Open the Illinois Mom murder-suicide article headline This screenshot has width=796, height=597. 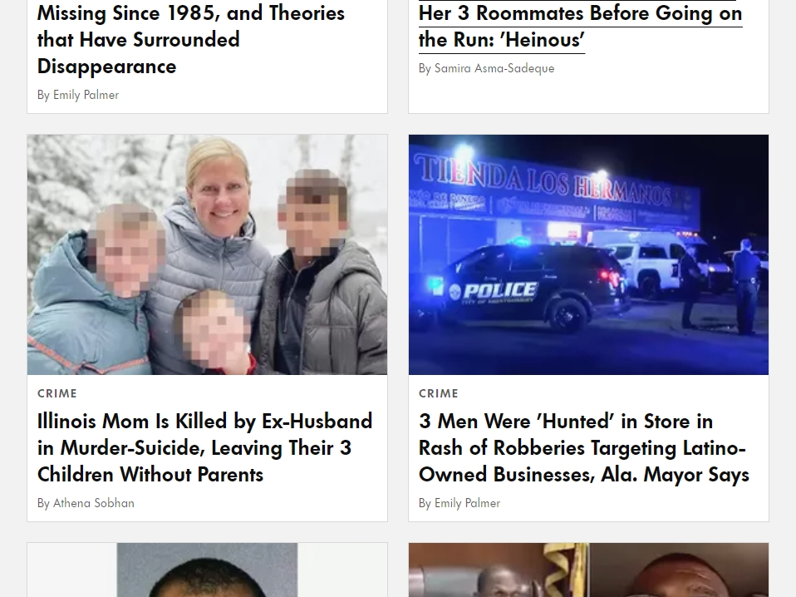[204, 447]
